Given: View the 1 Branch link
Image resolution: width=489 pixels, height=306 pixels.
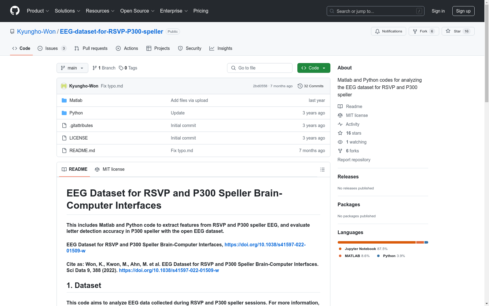Looking at the screenshot, I should (104, 68).
